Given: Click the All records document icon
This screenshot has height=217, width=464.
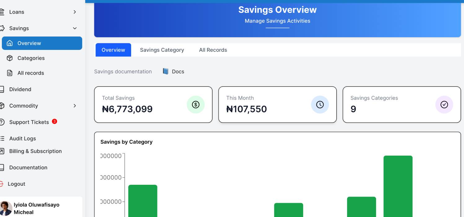Looking at the screenshot, I should 10,73.
